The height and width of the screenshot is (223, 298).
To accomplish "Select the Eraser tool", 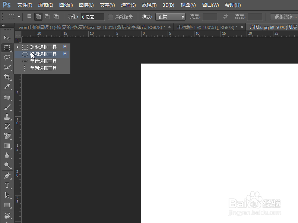I will click(x=7, y=136).
